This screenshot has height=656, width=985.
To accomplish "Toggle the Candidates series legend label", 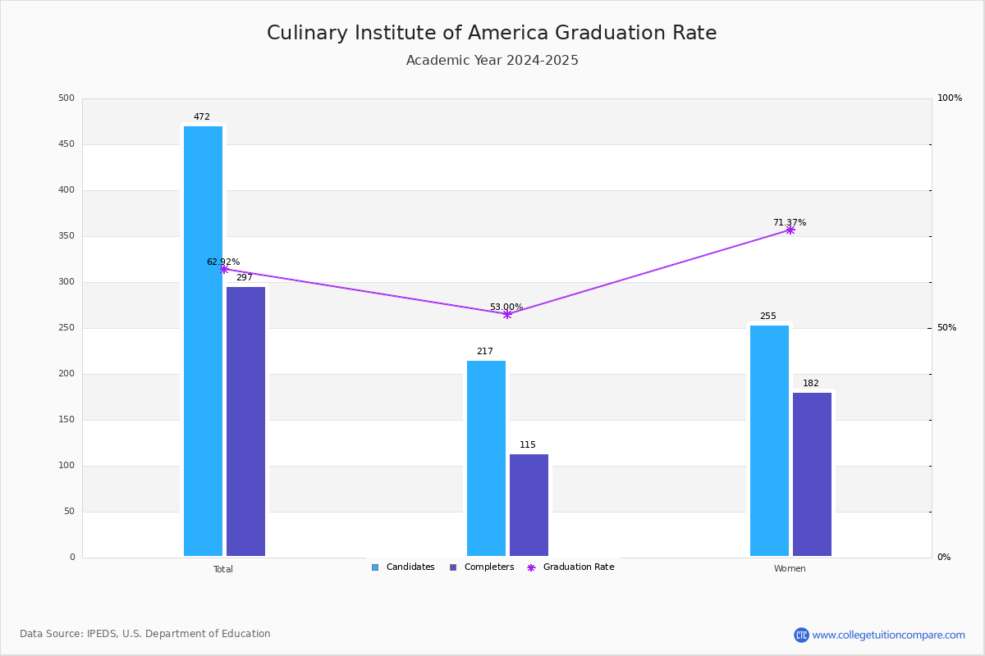I will [x=410, y=567].
